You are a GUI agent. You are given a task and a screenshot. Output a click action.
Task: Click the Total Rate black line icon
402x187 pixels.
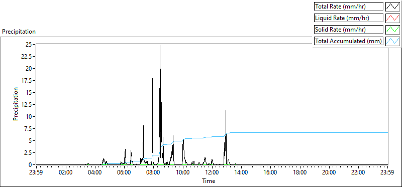[x=392, y=7]
